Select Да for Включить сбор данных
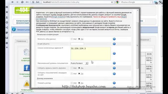The image size is (168, 94). (x=79, y=39)
